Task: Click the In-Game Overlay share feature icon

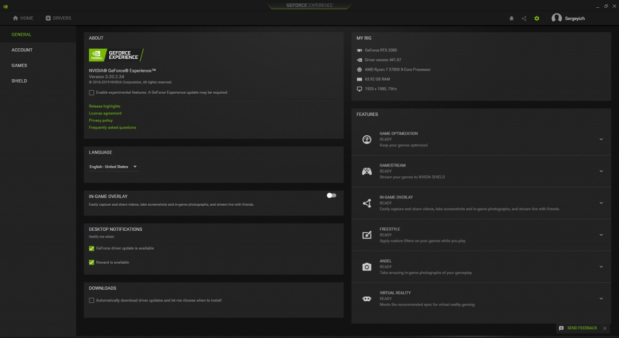Action: point(367,203)
